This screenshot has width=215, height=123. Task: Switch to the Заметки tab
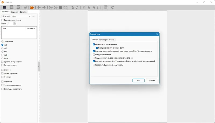[23, 12]
